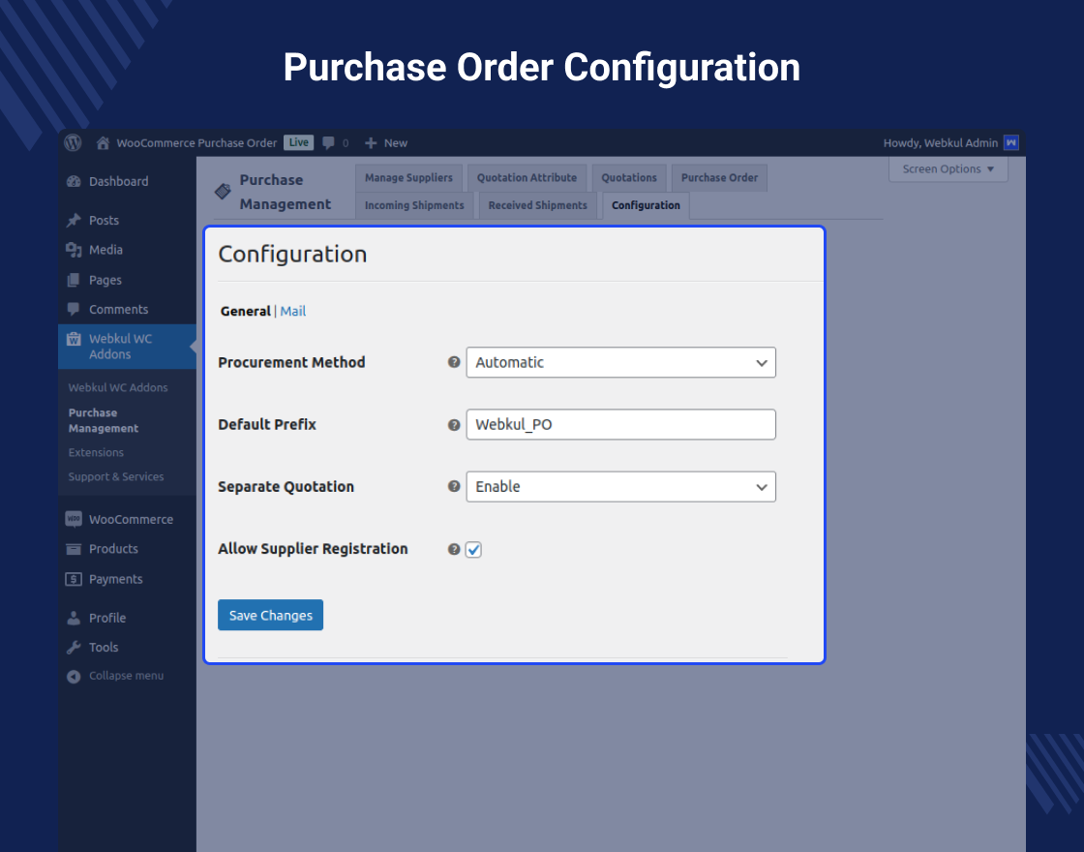Open Media library via sidebar icon

coord(73,250)
